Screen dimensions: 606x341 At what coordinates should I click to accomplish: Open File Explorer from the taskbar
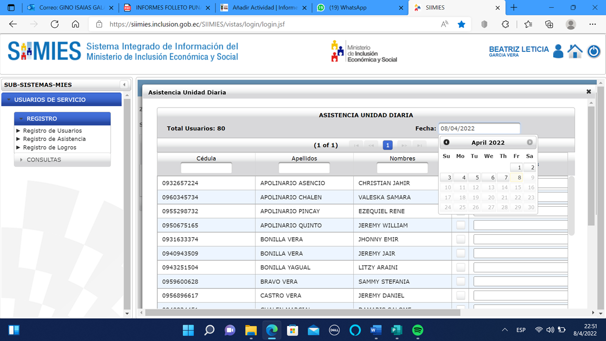[x=251, y=330]
